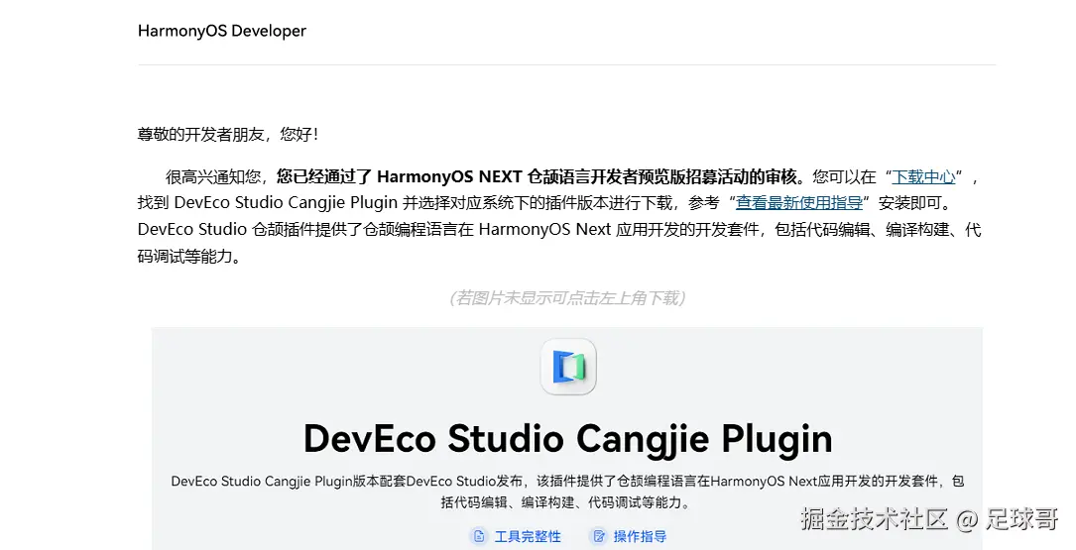Click the plugin description under the banner heading

pyautogui.click(x=567, y=492)
